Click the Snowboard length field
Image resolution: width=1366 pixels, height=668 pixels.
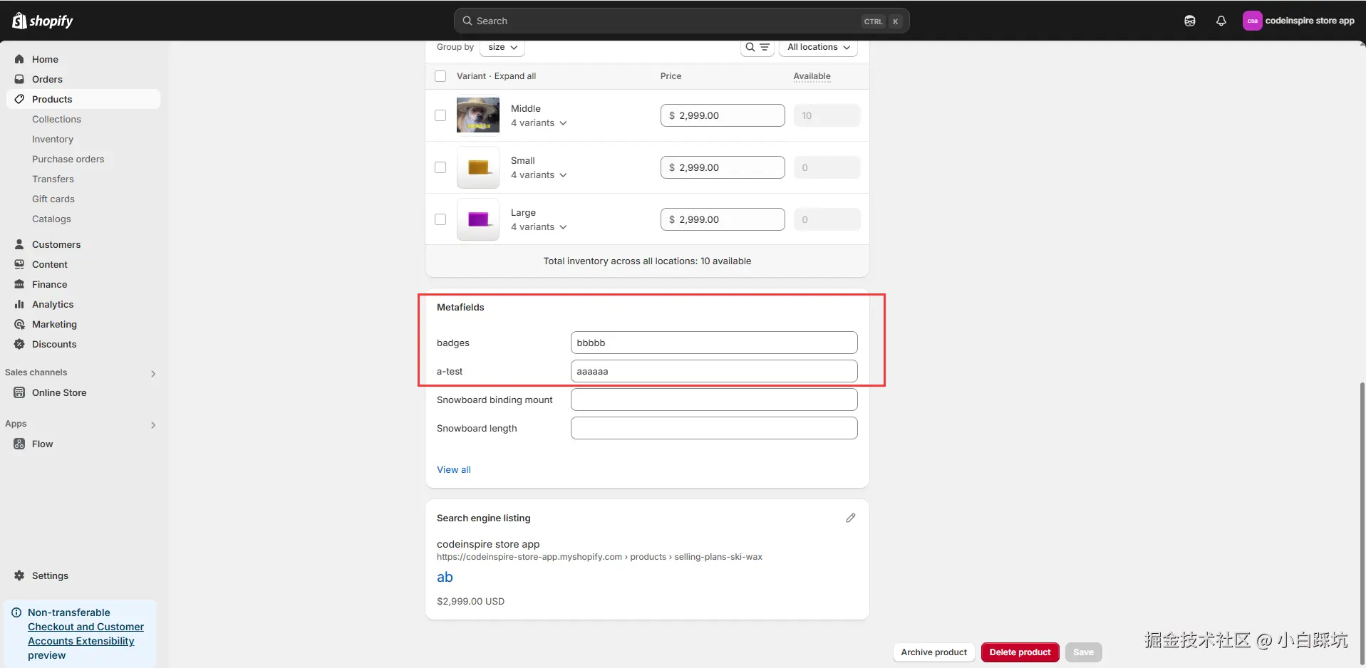click(714, 428)
